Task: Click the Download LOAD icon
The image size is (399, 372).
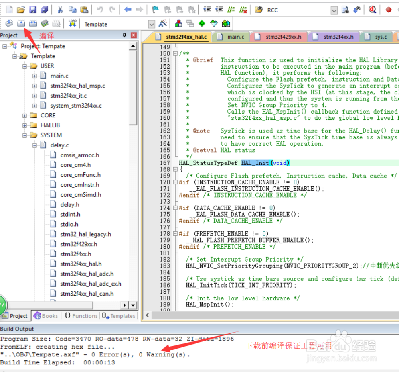Action: click(x=73, y=23)
